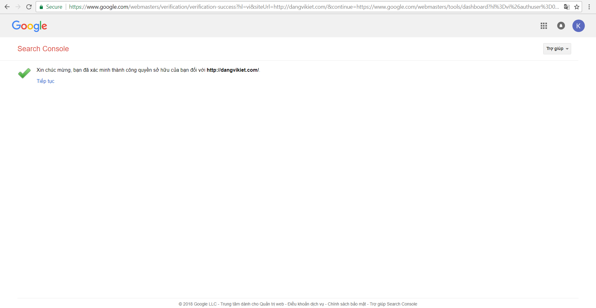Open the Chrome three-dot menu
Screen dimensions: 596x308
pos(589,7)
